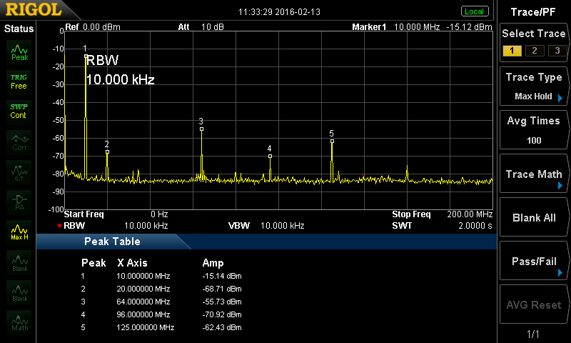Click the Trace/PF menu title
This screenshot has height=343, width=571.
pos(534,11)
